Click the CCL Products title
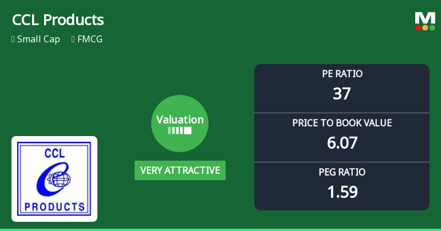This screenshot has height=231, width=441. pyautogui.click(x=58, y=20)
